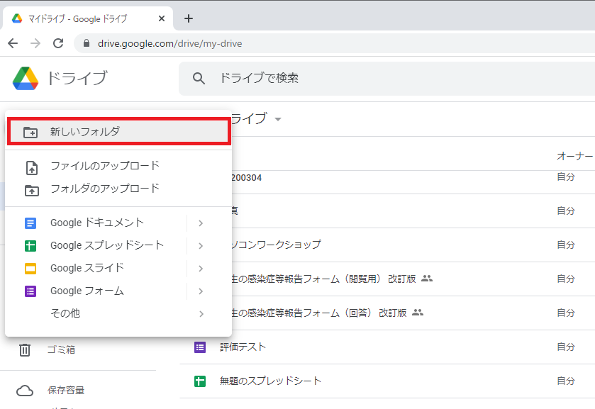Click the shared people icon on 閲覧用 row

pyautogui.click(x=427, y=279)
